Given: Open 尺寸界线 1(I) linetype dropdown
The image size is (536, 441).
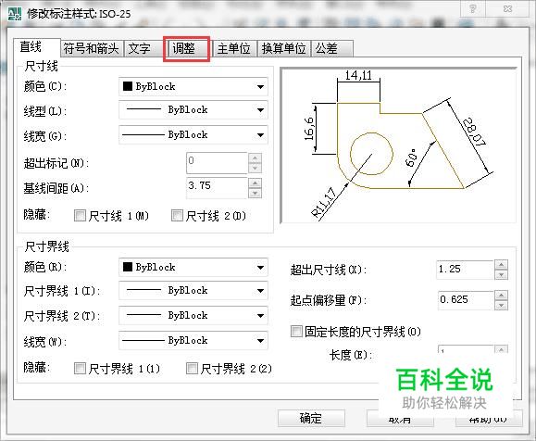Looking at the screenshot, I should click(x=193, y=291).
